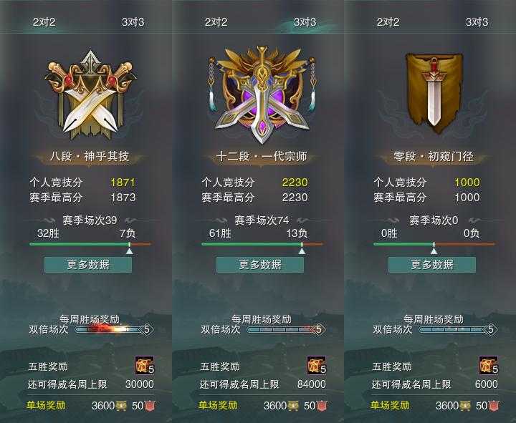516x423 pixels.
Task: Click the 零段 banner sword emblem
Action: (x=434, y=93)
